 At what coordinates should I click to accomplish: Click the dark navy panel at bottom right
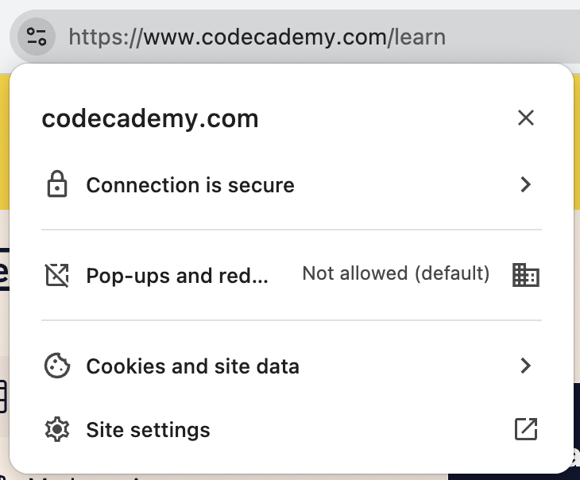pos(576,429)
